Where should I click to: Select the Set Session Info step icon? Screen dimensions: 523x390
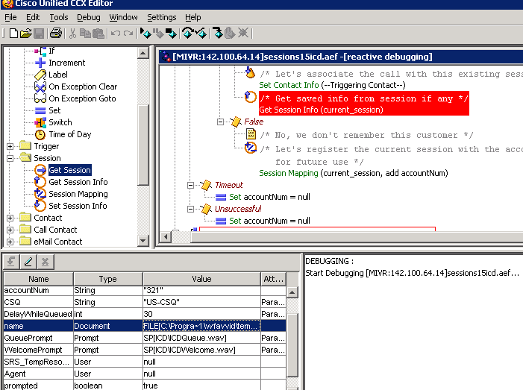40,206
